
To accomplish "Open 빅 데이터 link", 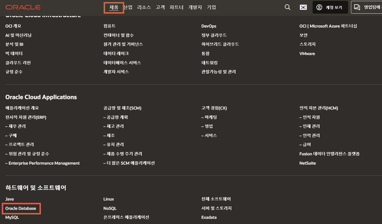I will (x=14, y=54).
